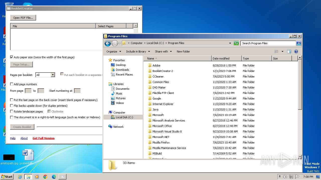The height and width of the screenshot is (180, 321).
Task: Show hidden system tray icons
Action: tap(280, 177)
